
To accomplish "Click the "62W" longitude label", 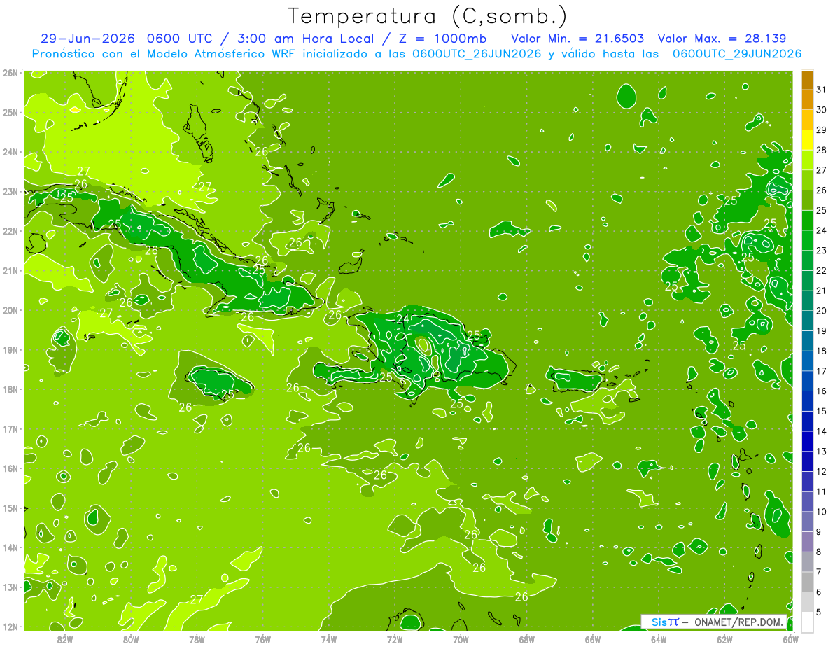I will pyautogui.click(x=725, y=639).
